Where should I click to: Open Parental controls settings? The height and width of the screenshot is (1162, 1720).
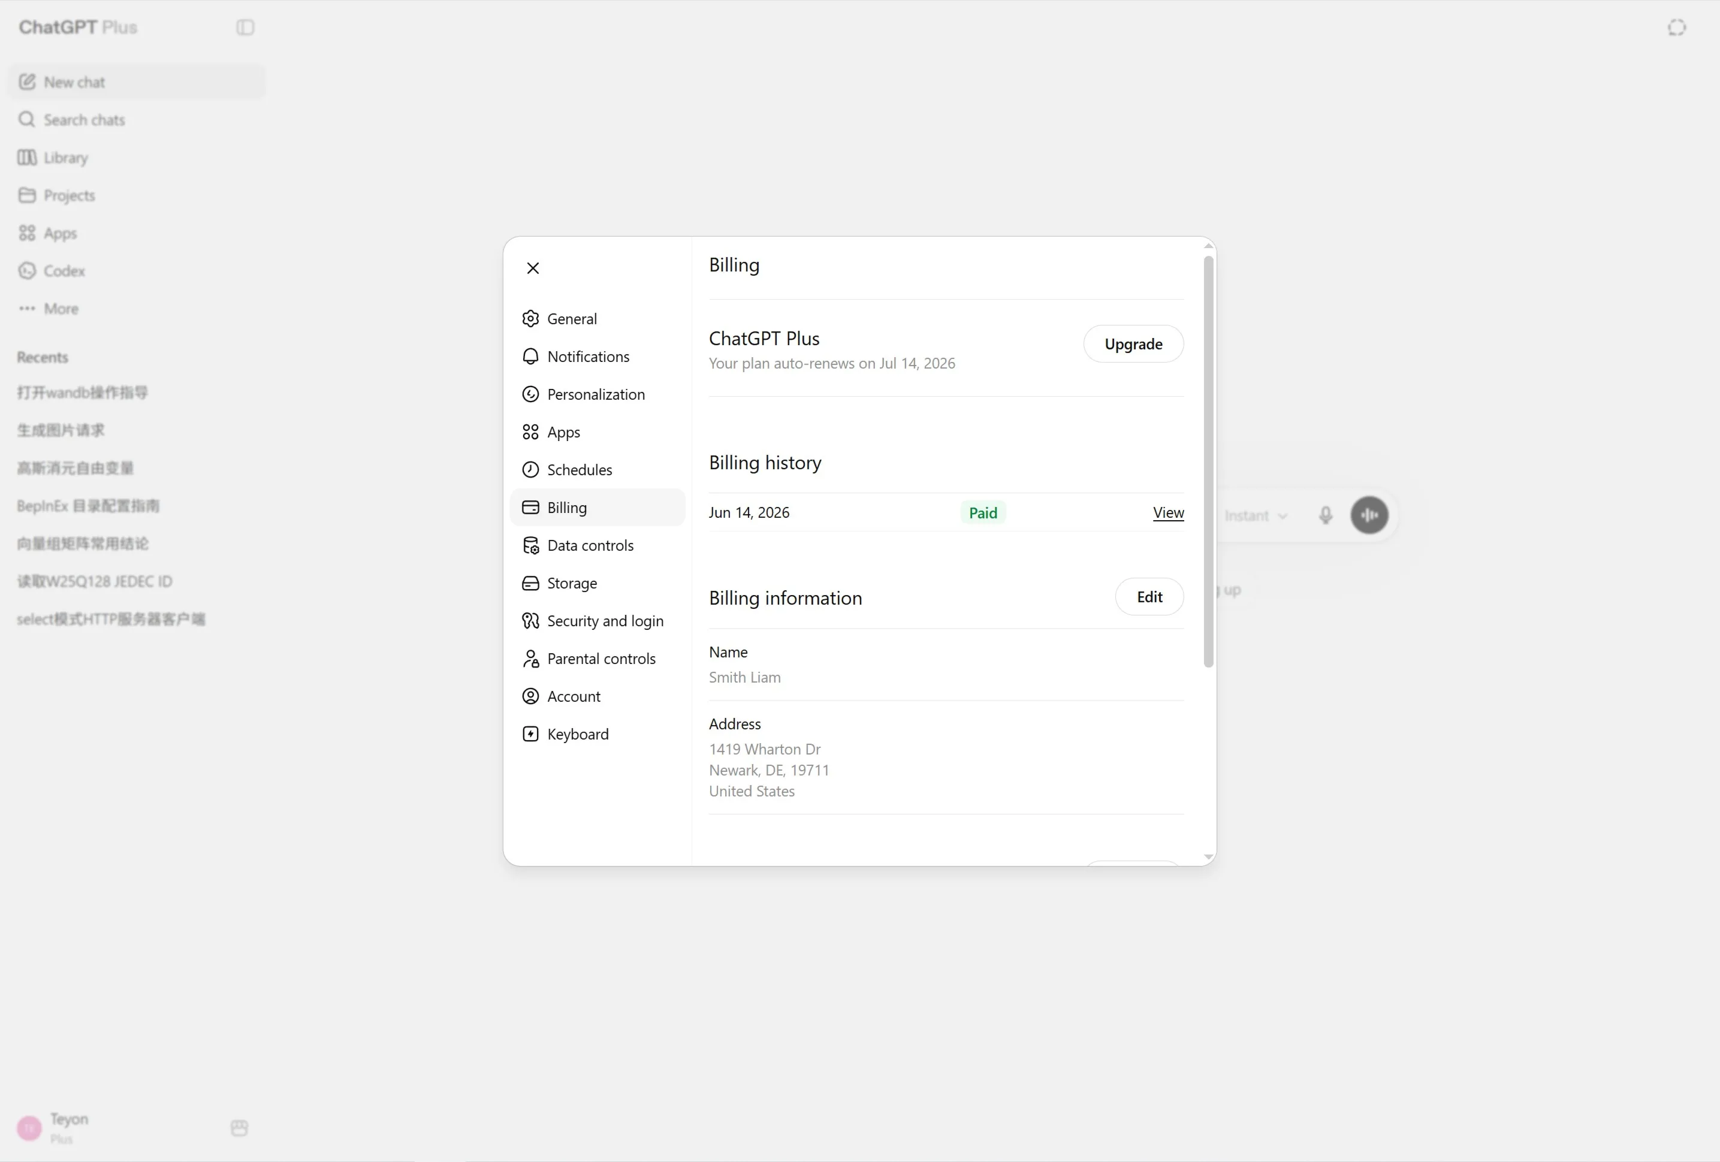(598, 659)
